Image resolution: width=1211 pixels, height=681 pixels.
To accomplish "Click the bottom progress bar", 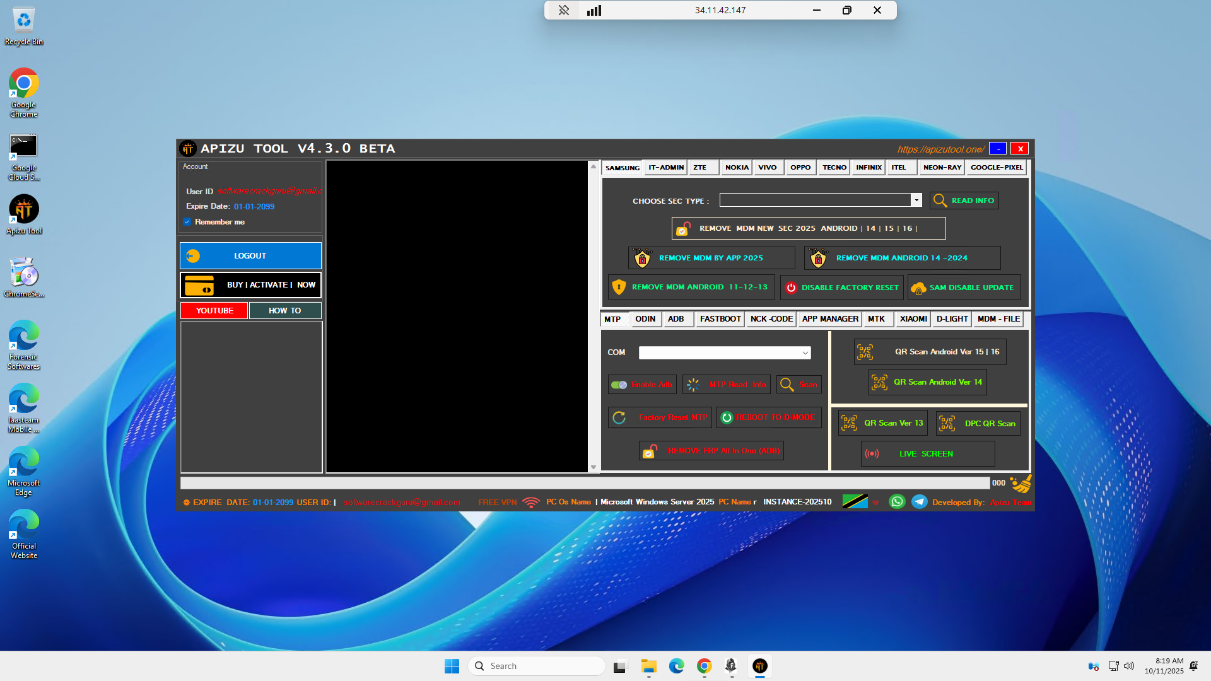I will [x=584, y=483].
